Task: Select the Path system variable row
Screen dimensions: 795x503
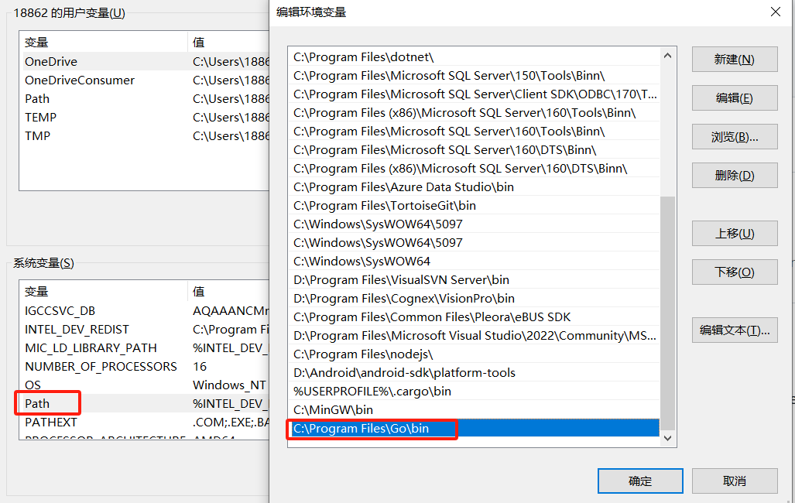Action: 37,403
